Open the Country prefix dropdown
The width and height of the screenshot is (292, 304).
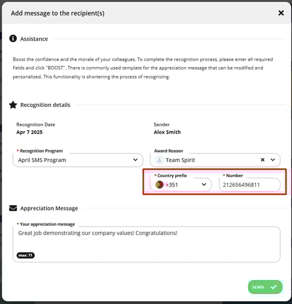click(181, 185)
